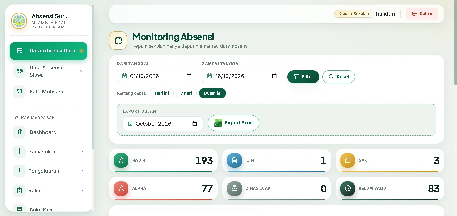457x216 pixels.
Task: Go to the Dashboard menu item
Action: coord(49,132)
